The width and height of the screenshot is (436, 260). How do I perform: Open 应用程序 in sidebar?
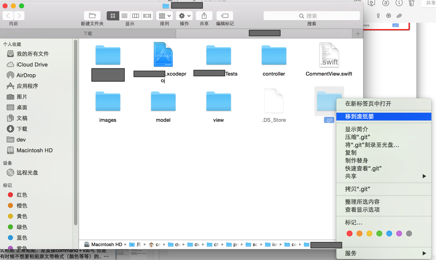22,86
